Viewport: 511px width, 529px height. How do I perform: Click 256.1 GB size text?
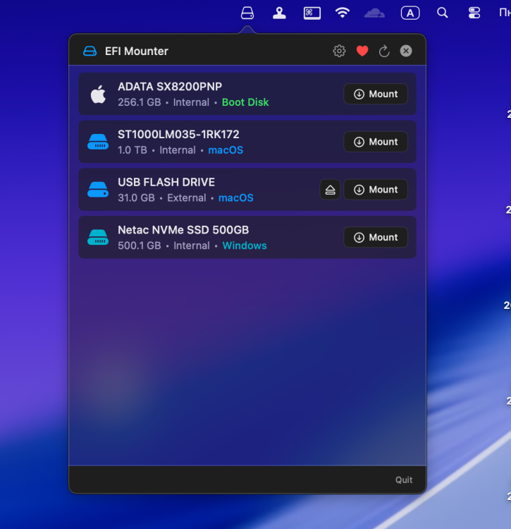click(140, 102)
